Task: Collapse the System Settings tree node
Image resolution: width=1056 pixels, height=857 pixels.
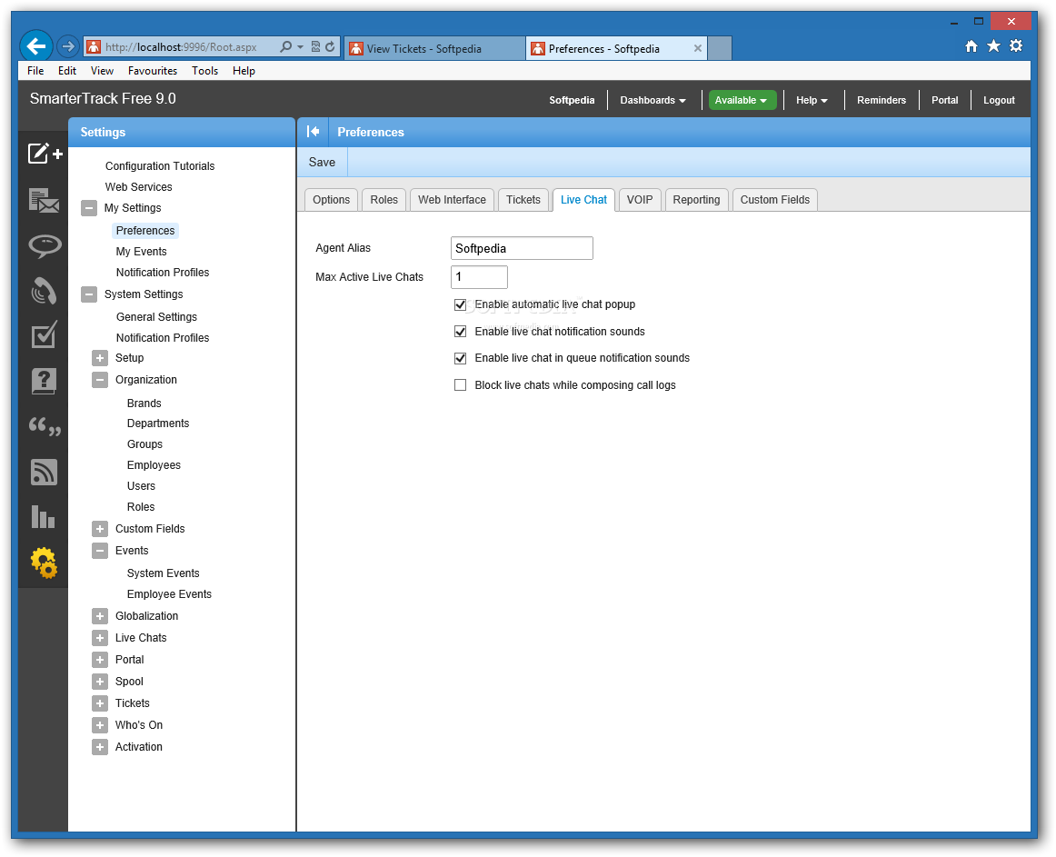Action: (x=89, y=294)
